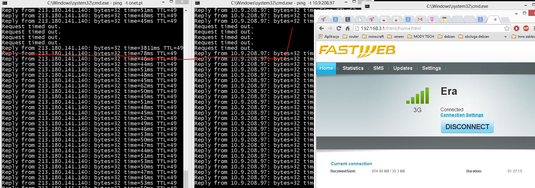535x188 pixels.
Task: Click the Era operator name
Action: tap(449, 91)
